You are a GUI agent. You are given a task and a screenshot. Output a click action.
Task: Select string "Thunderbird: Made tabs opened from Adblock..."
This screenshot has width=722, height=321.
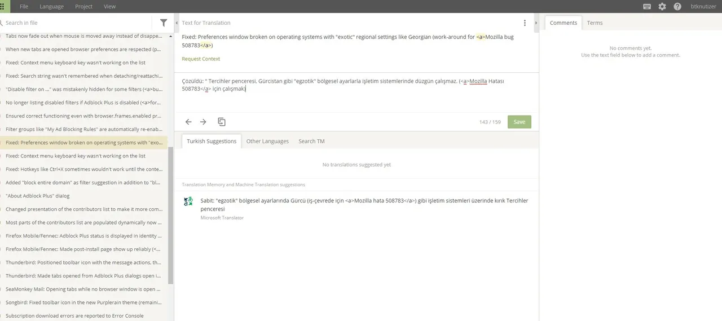[84, 276]
